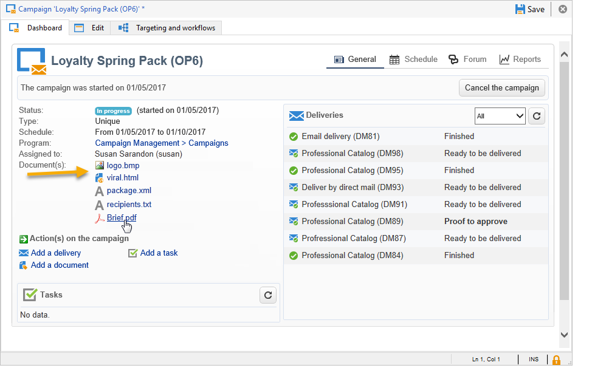Click green check icon for Email delivery (DM81)
592x385 pixels.
point(294,137)
